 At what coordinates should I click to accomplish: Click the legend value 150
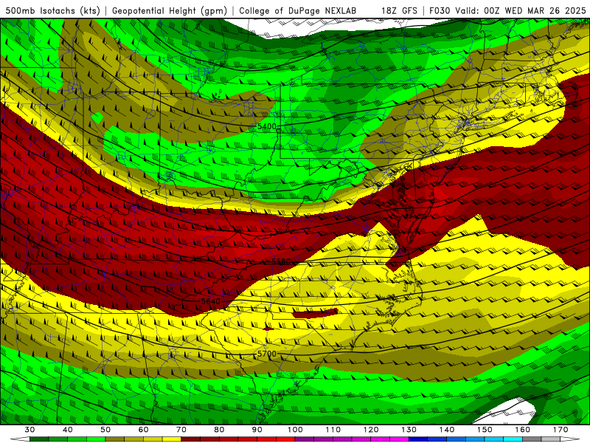pyautogui.click(x=485, y=430)
